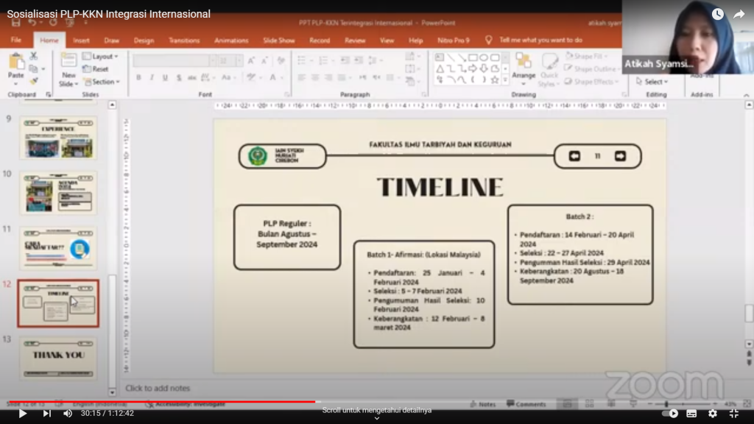Pick the star shape in shapes gallery

pyautogui.click(x=495, y=79)
